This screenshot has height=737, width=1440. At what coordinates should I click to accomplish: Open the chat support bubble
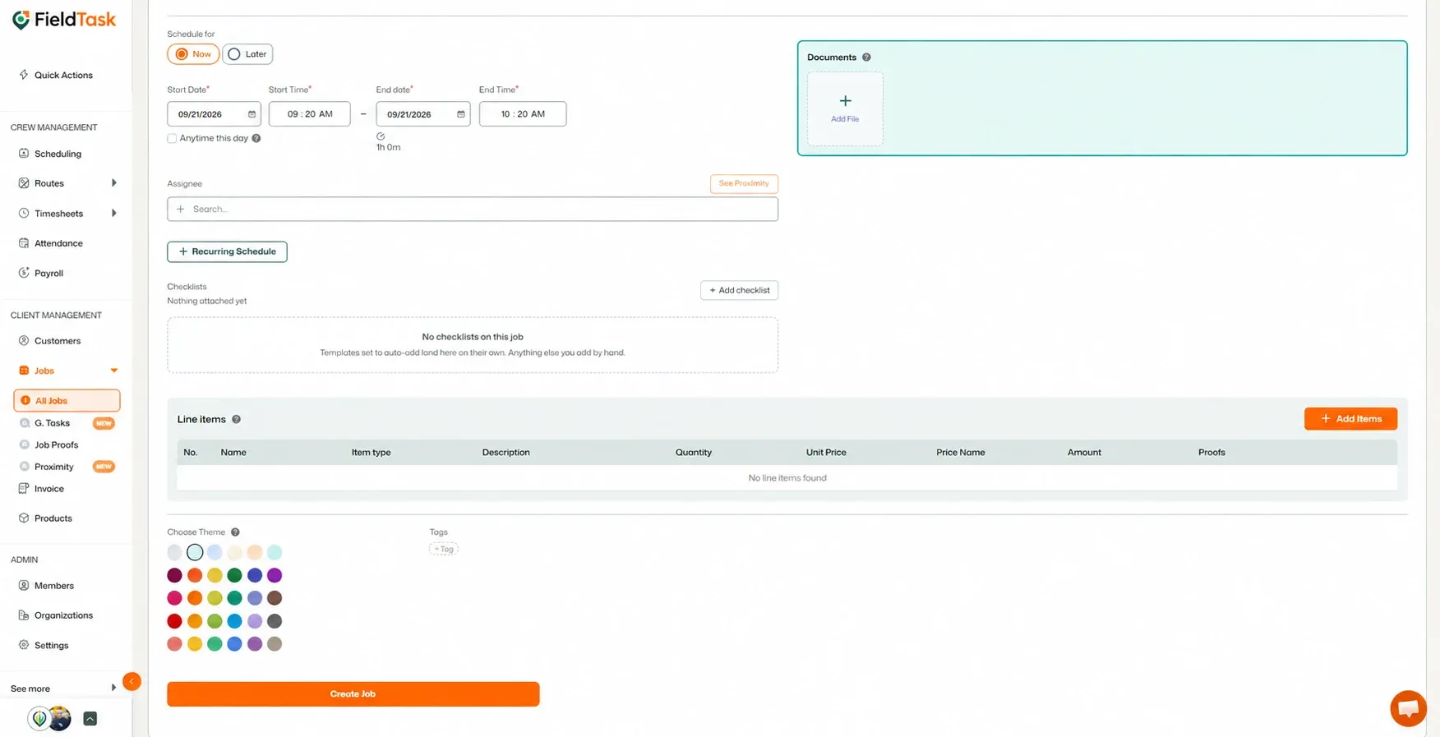click(1408, 708)
